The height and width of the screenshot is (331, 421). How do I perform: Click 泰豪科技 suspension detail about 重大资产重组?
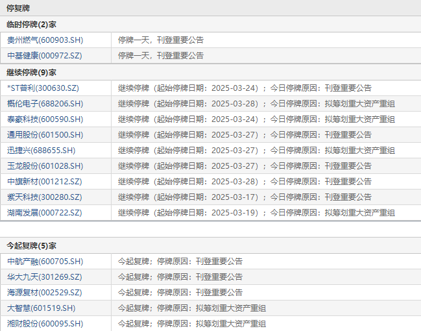click(256, 119)
